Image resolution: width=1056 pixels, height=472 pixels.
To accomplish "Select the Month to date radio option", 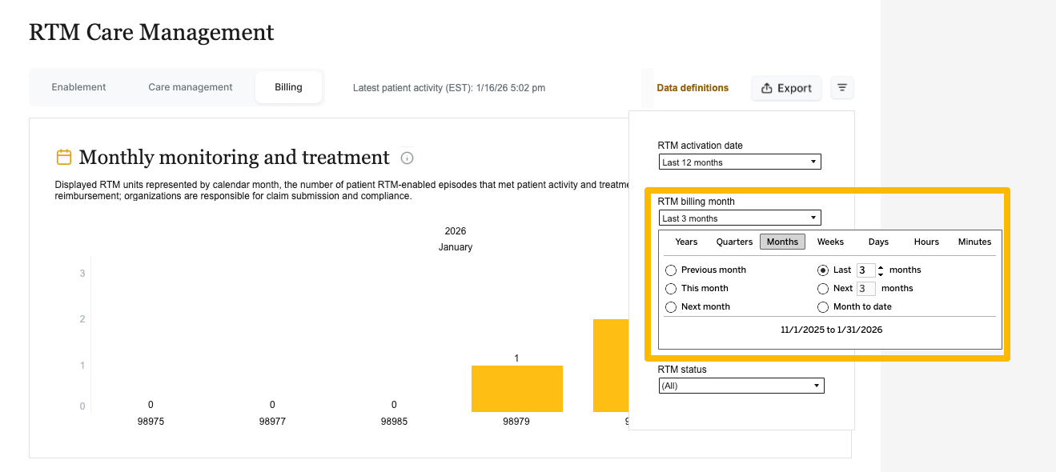I will pyautogui.click(x=823, y=307).
